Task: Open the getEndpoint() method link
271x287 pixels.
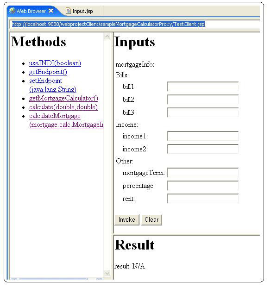Action: point(48,72)
